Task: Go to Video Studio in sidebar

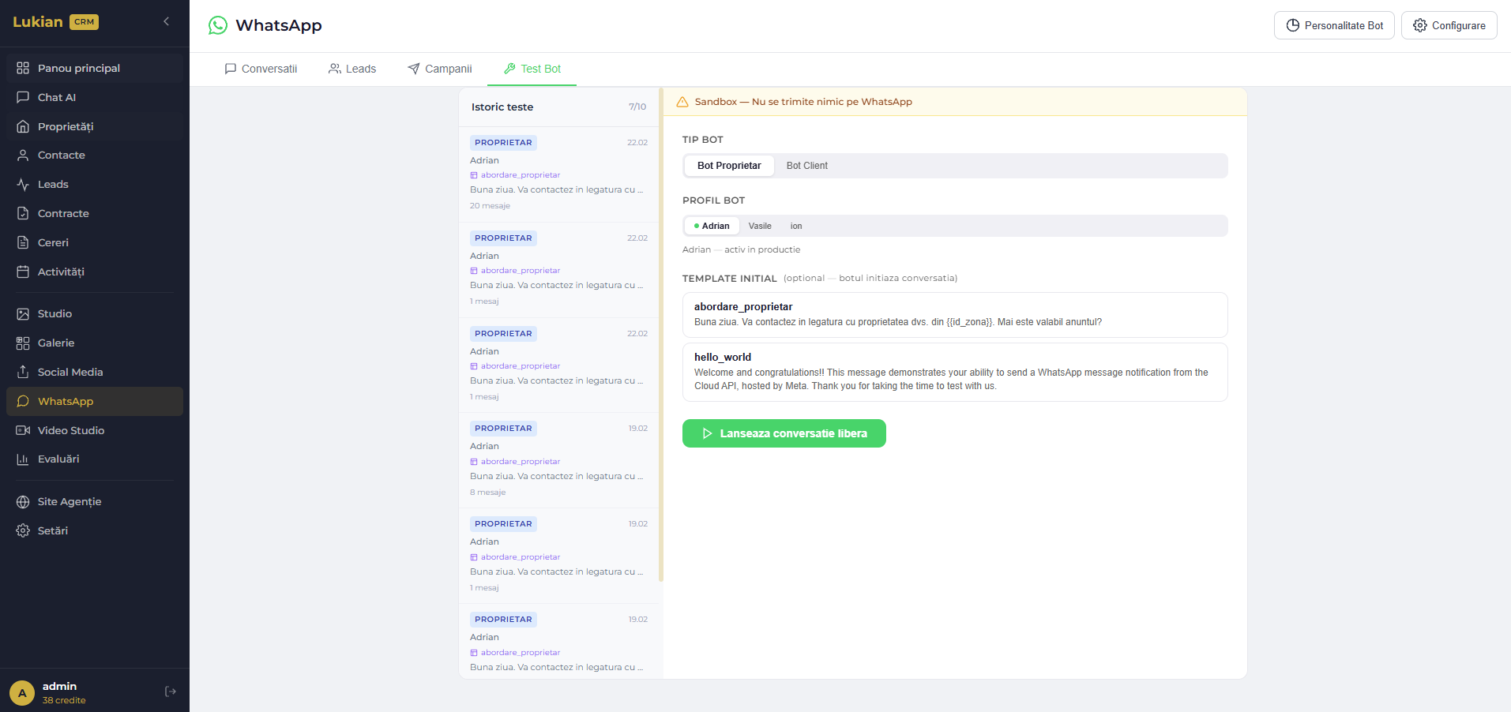Action: [71, 430]
